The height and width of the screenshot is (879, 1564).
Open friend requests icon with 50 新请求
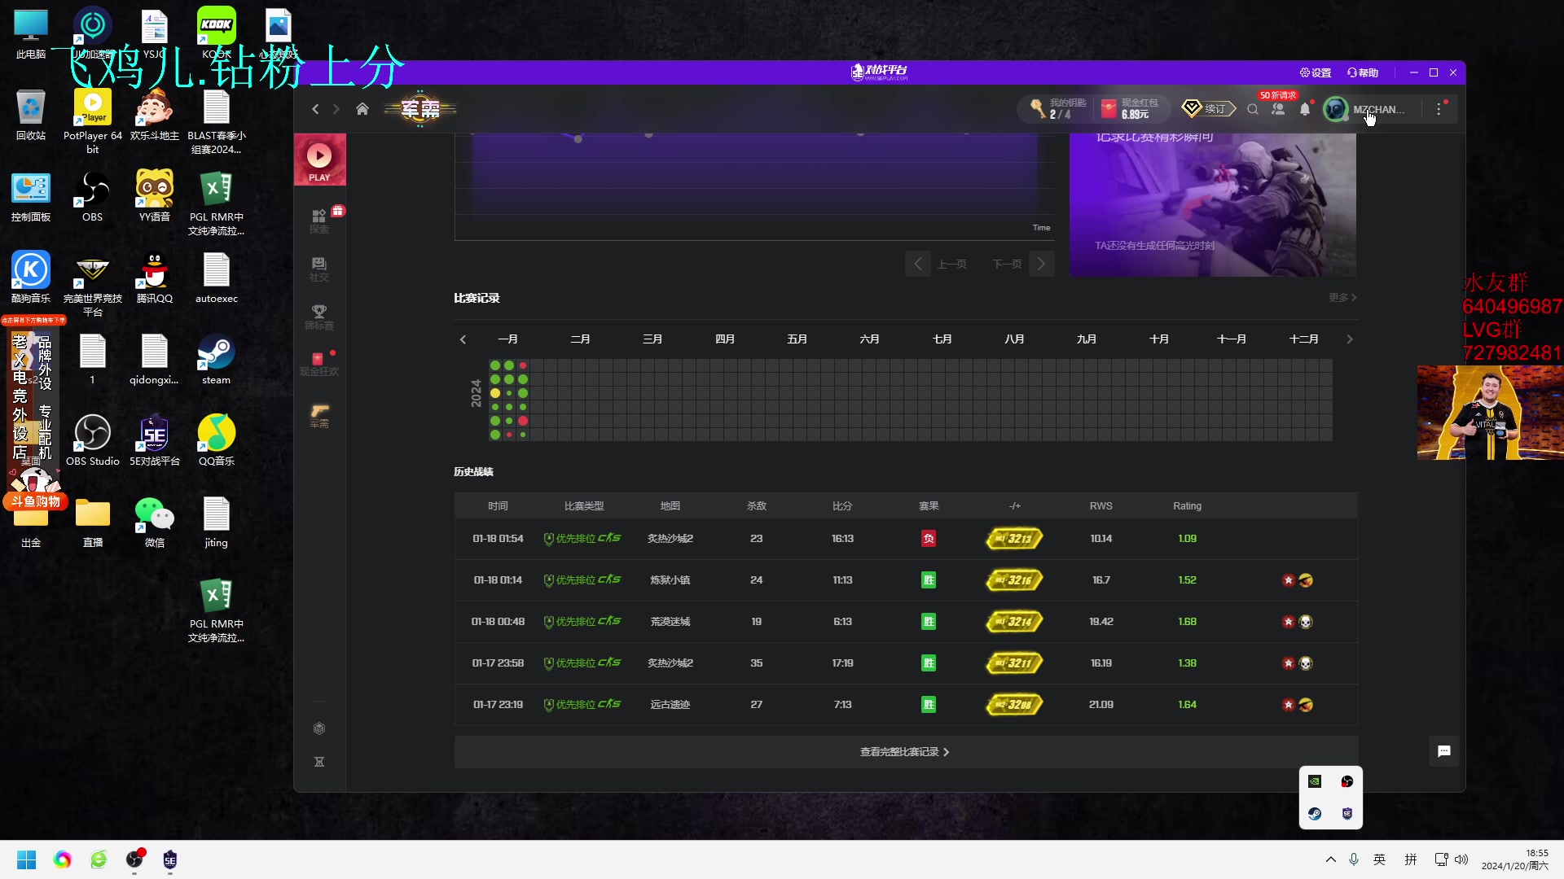1278,109
